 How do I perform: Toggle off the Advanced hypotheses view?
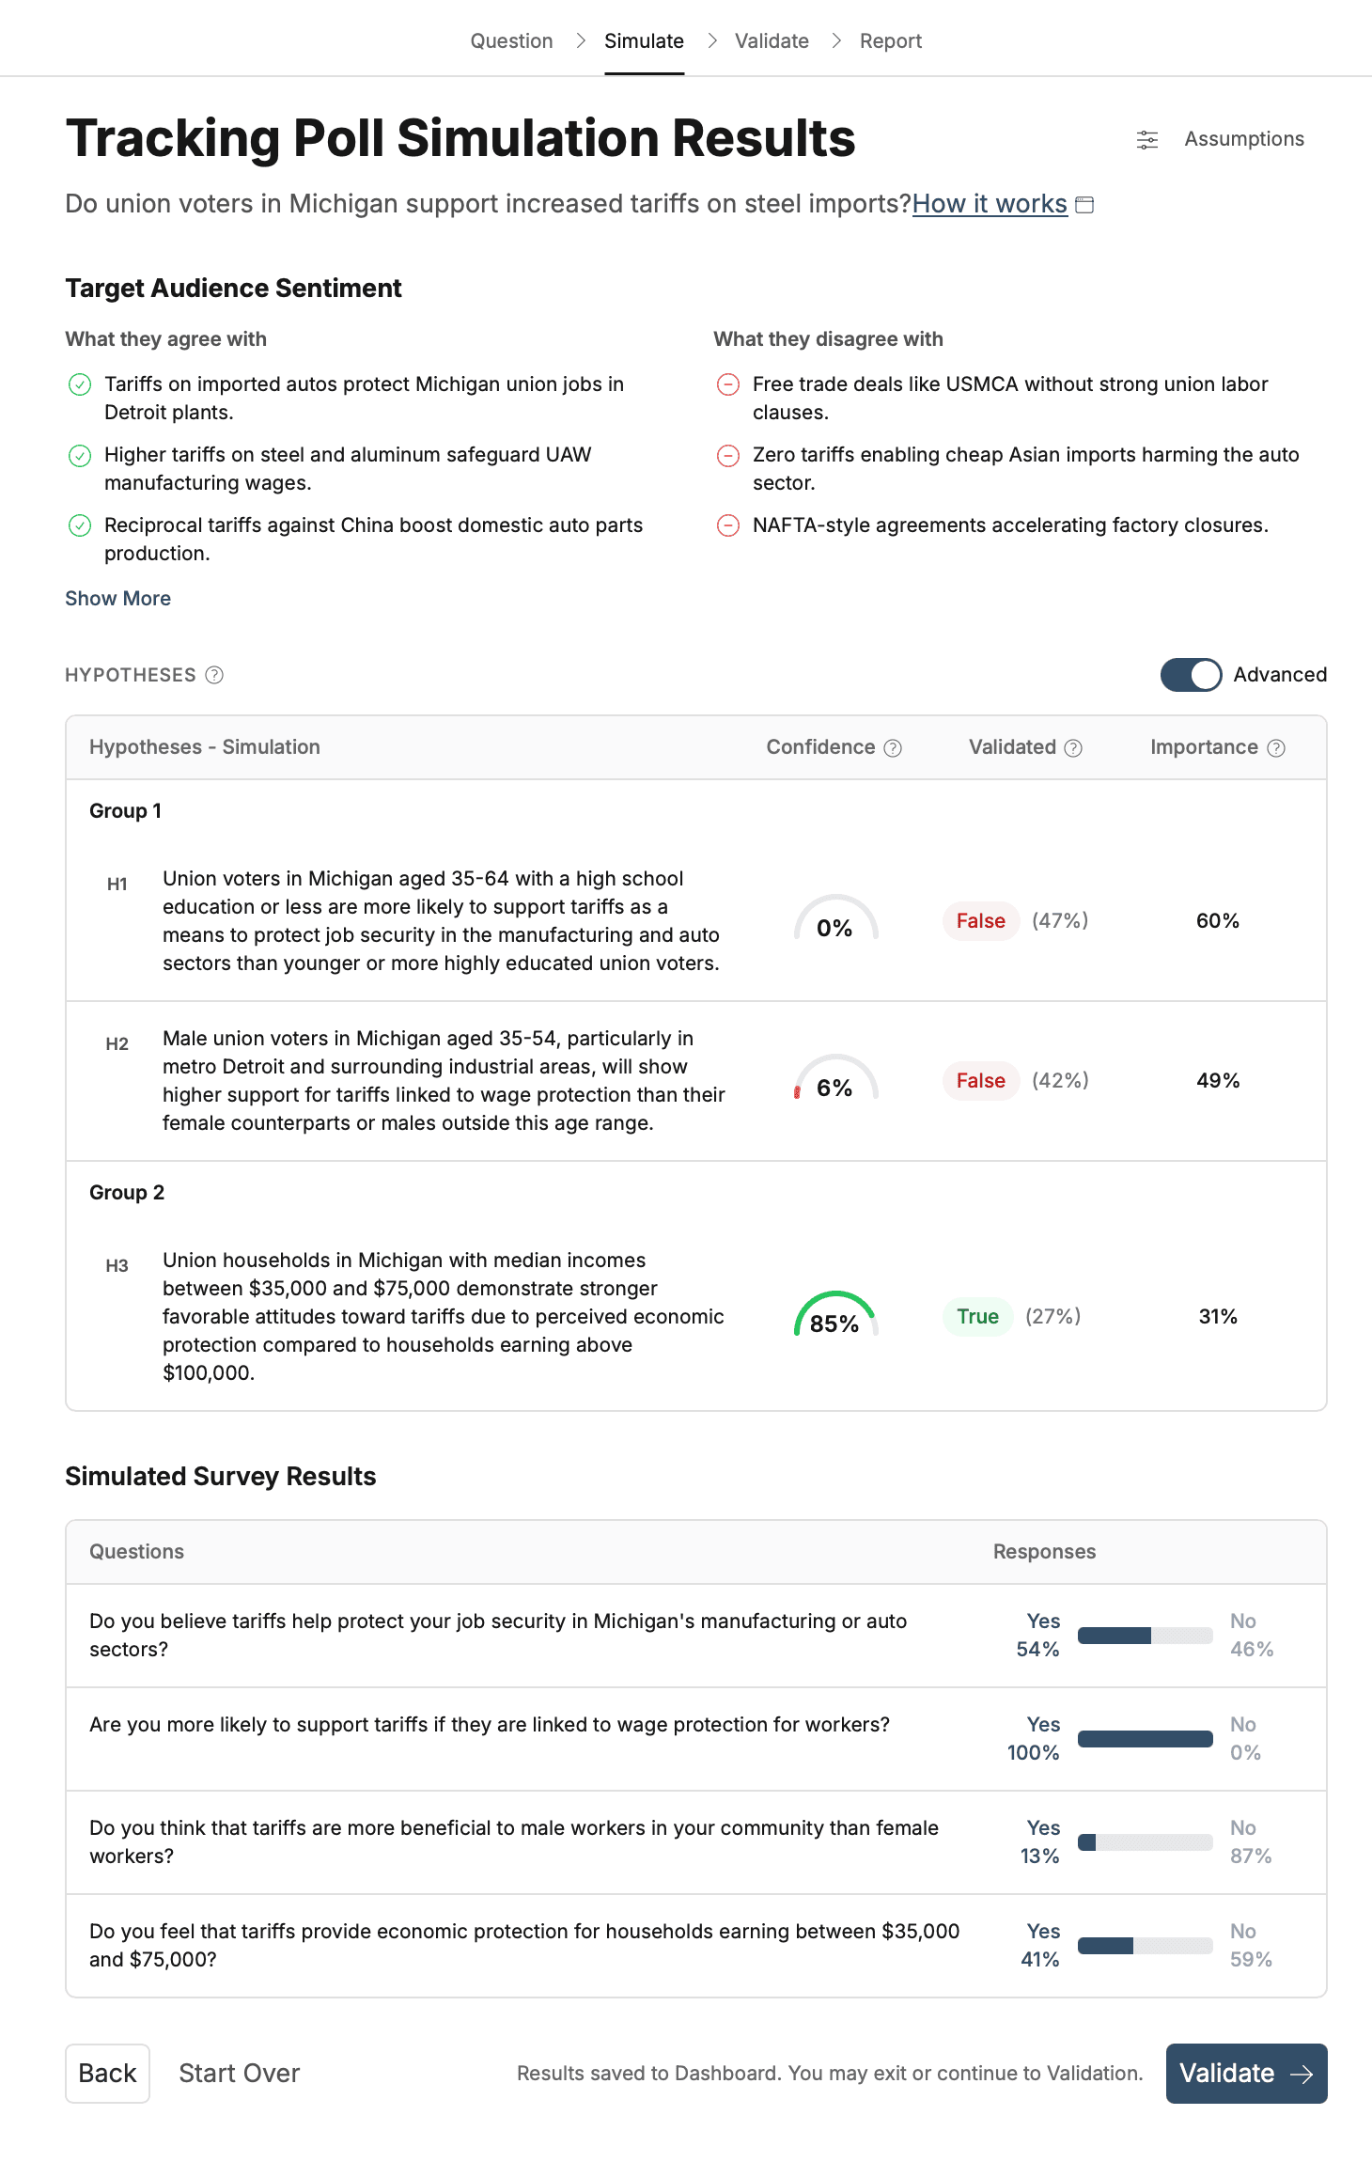[1191, 675]
